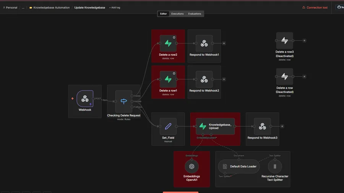344x193 pixels.
Task: Open the Respond to Webhook2 node
Action: (204, 79)
